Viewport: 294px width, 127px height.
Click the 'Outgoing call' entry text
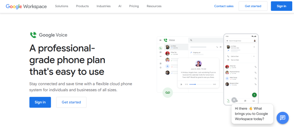pyautogui.click(x=197, y=52)
